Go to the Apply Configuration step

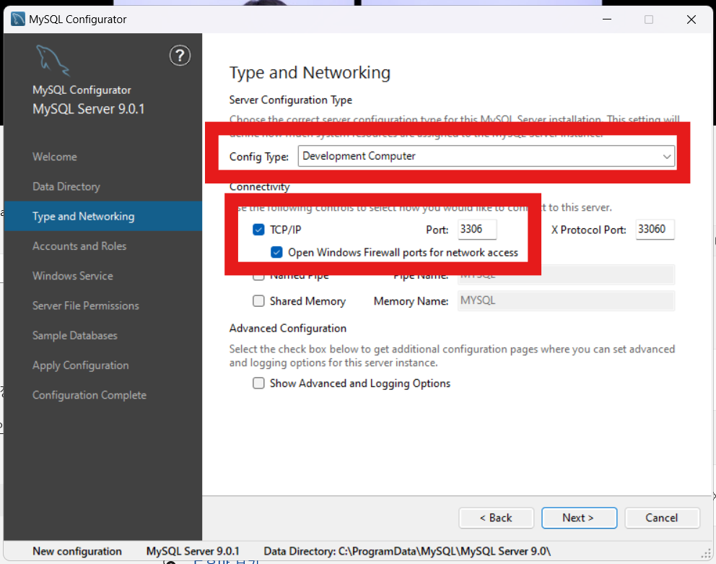tap(81, 365)
